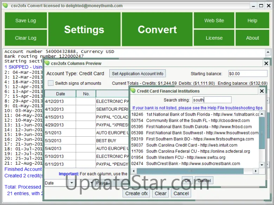Click the Create ofx button
274x205 pixels.
(x=136, y=193)
